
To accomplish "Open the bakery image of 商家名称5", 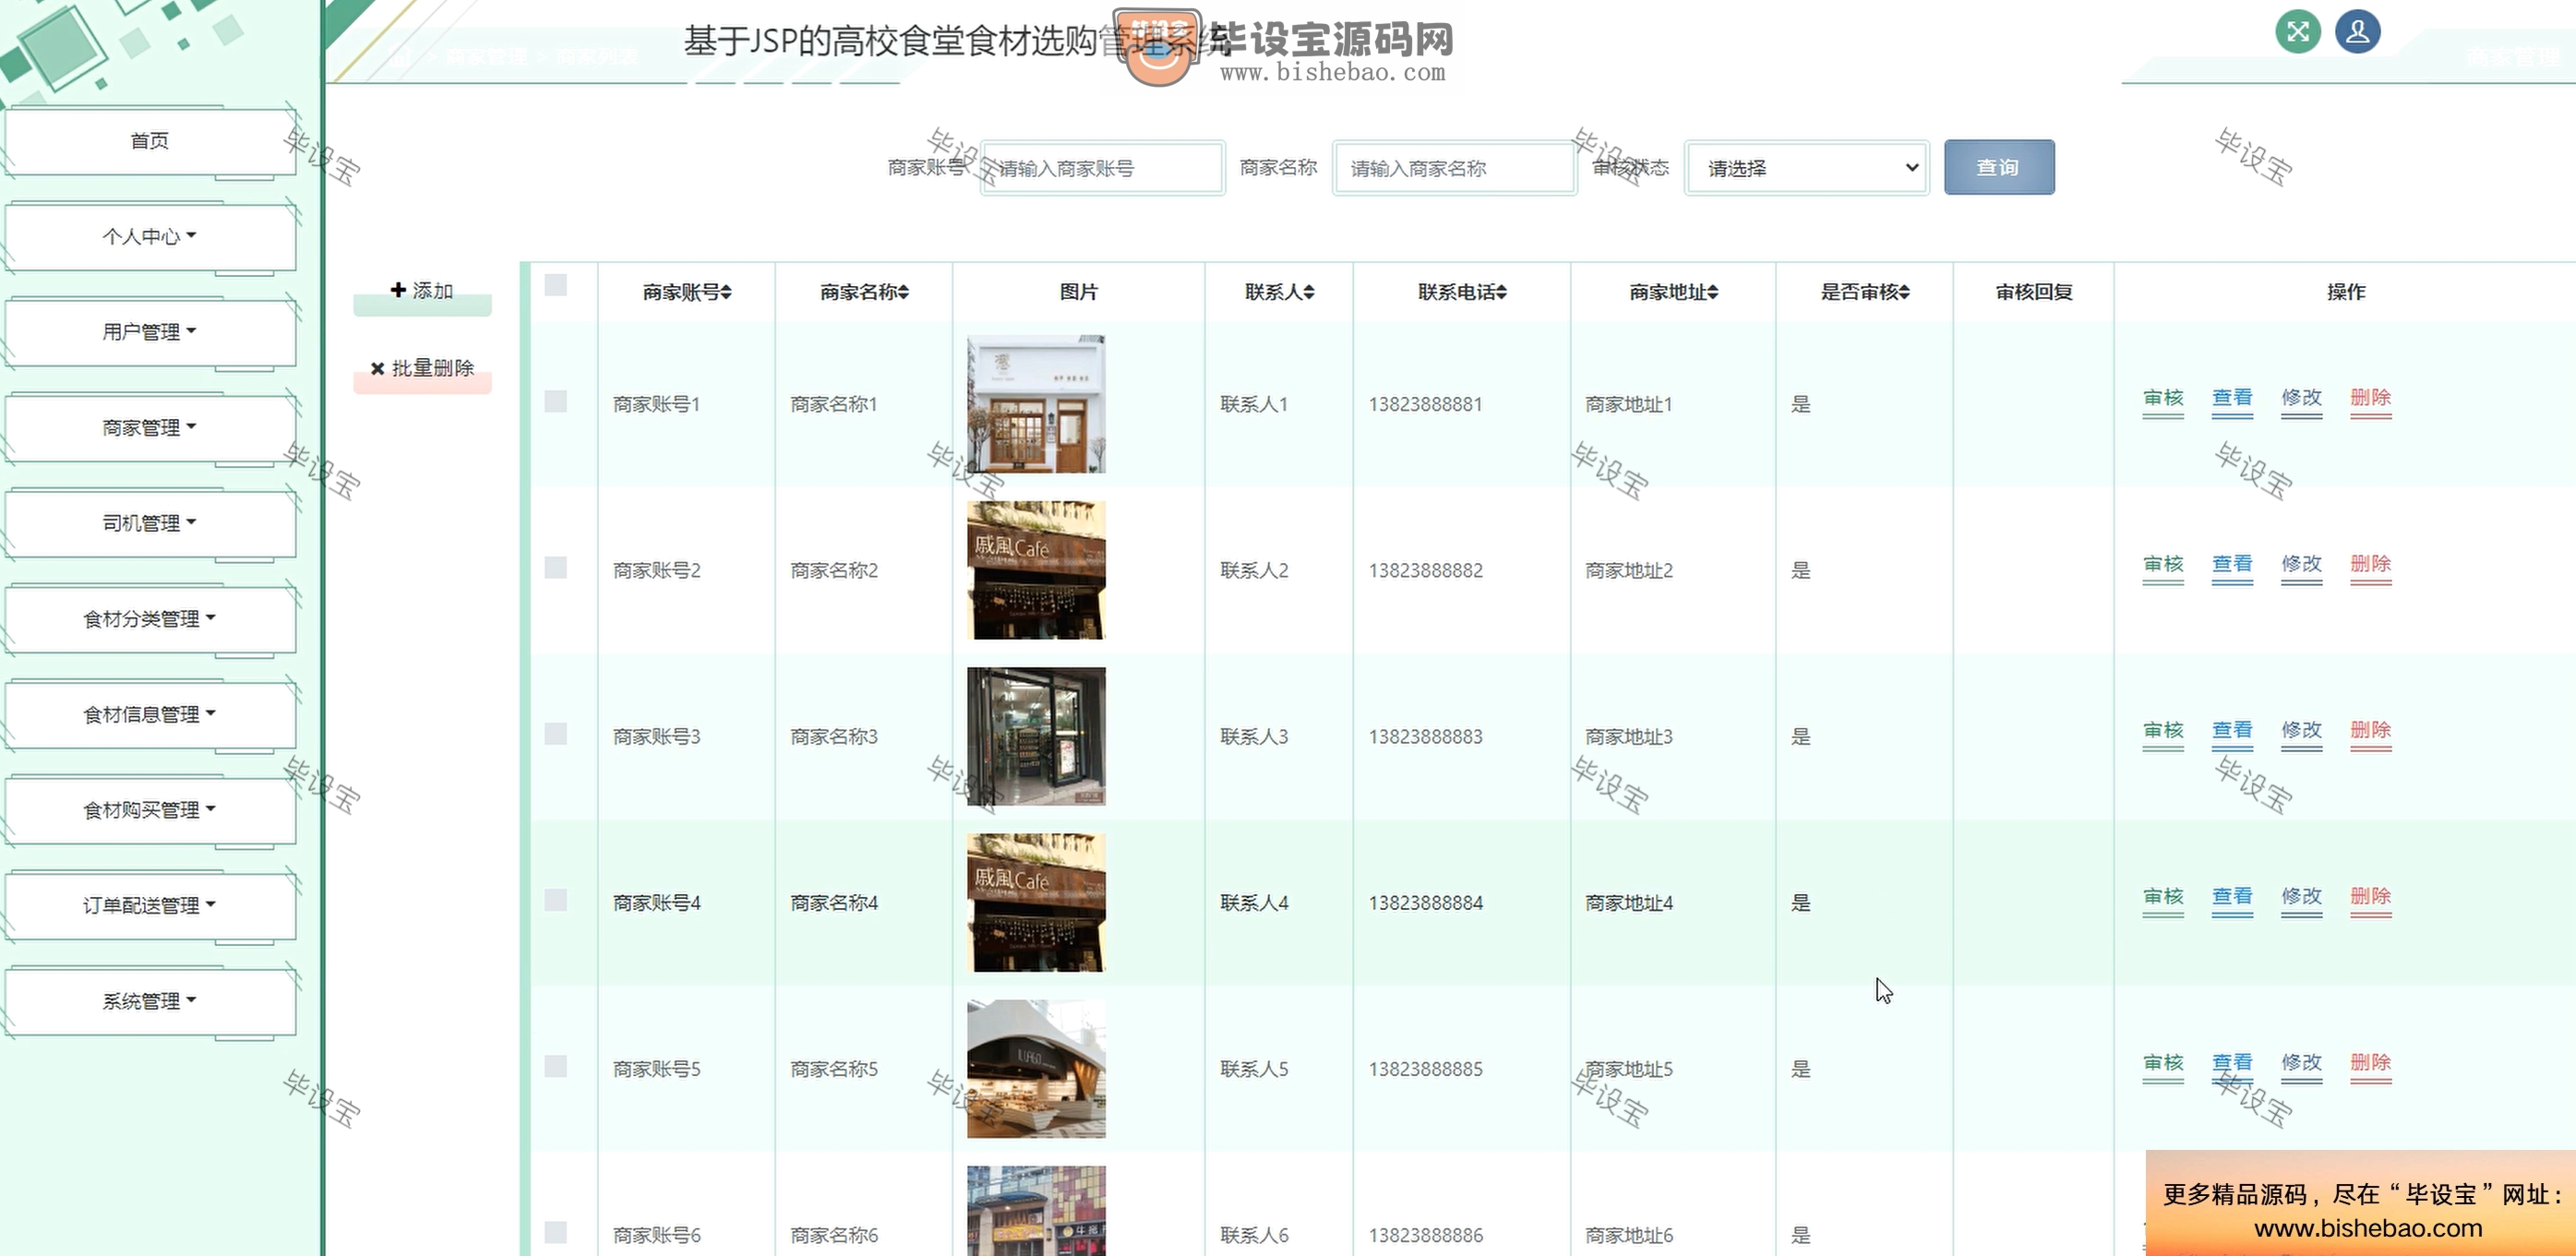I will point(1036,1068).
